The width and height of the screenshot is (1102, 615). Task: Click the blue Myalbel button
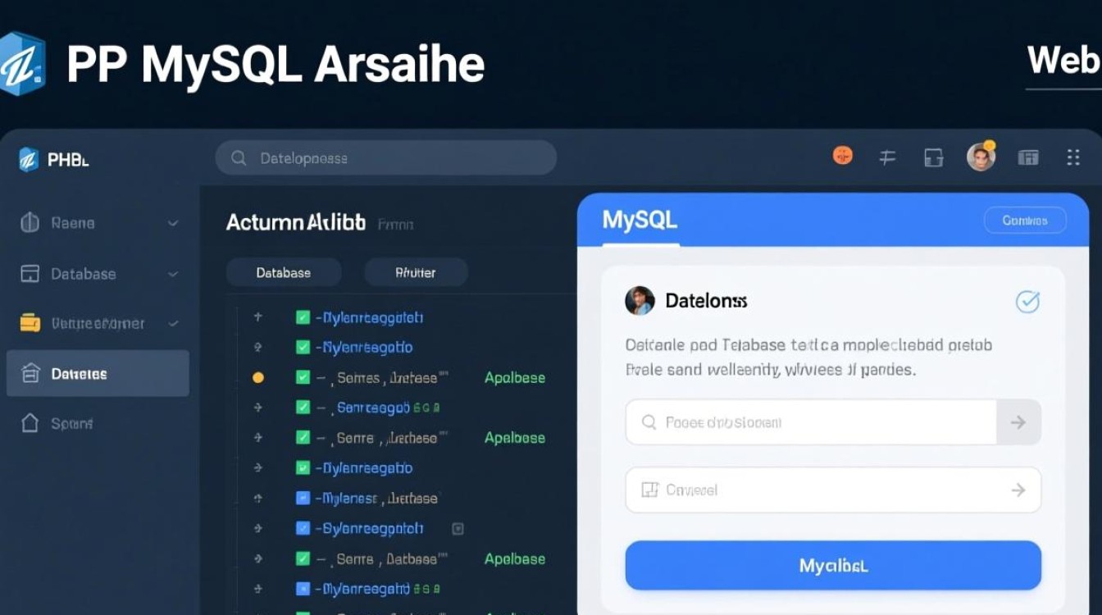832,565
